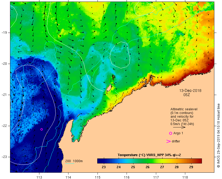Click the 'Altimetric sealevel' legend text
Screen dimensions: 222x179
coord(184,109)
